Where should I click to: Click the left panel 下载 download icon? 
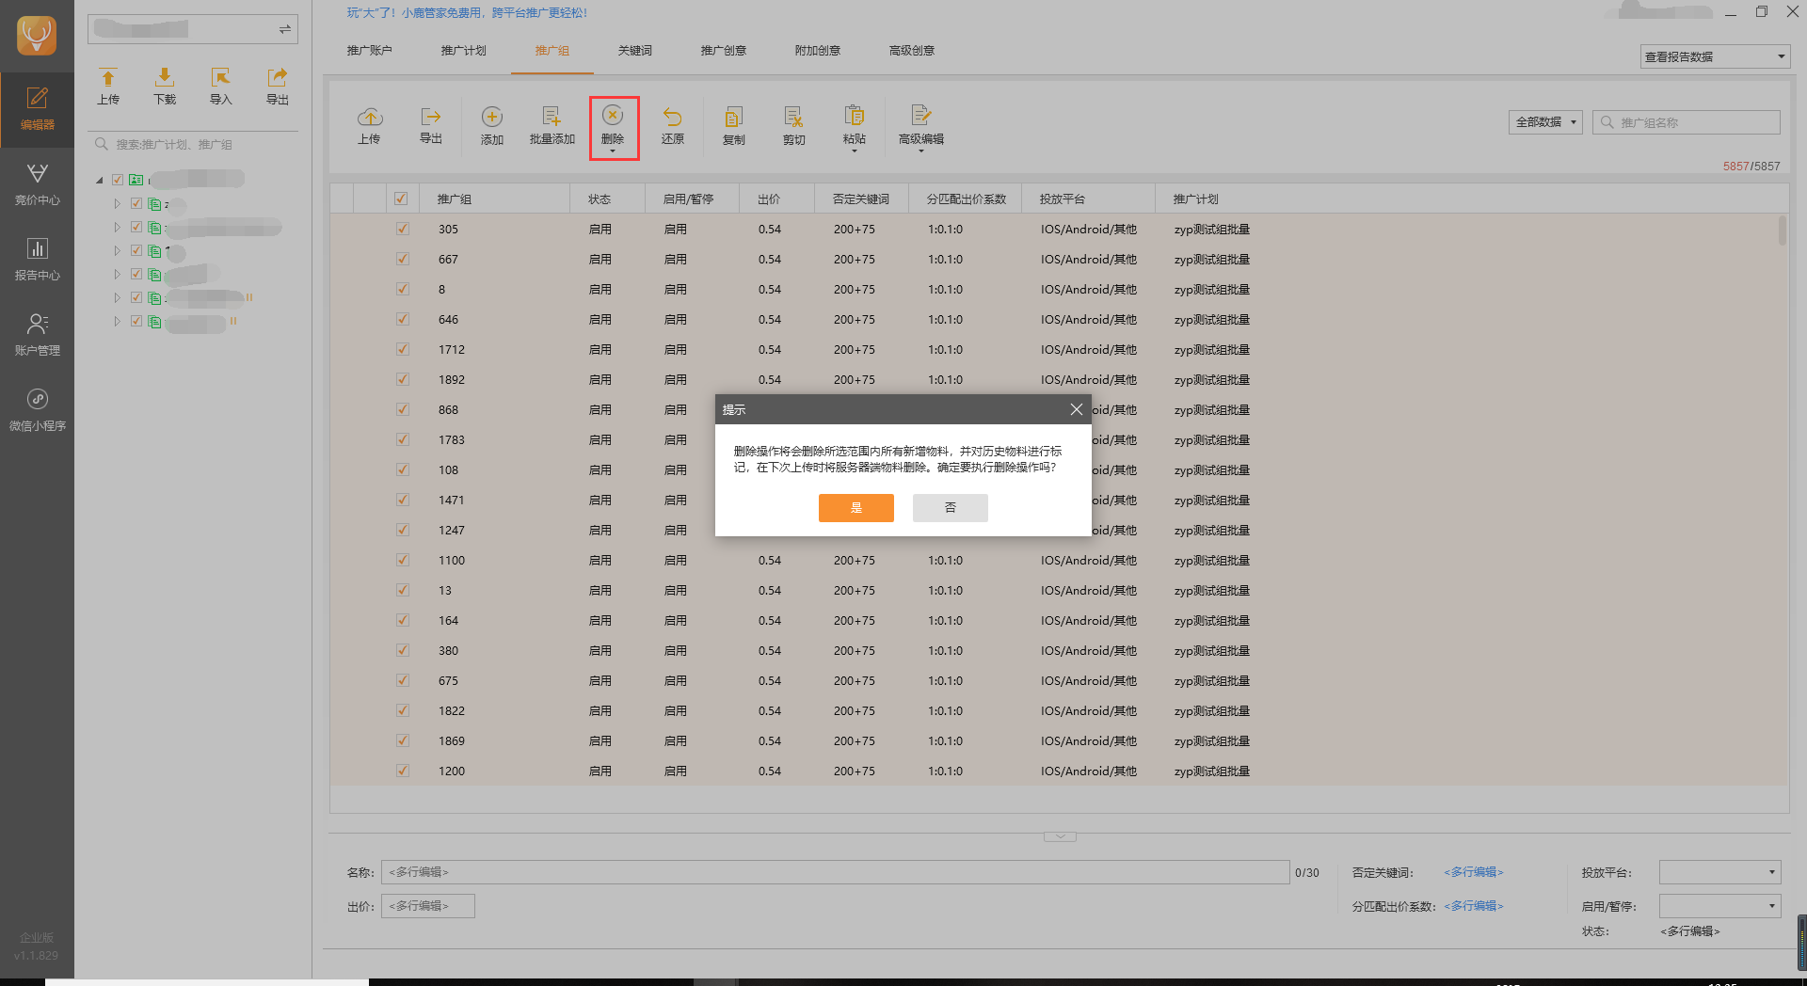tap(165, 77)
